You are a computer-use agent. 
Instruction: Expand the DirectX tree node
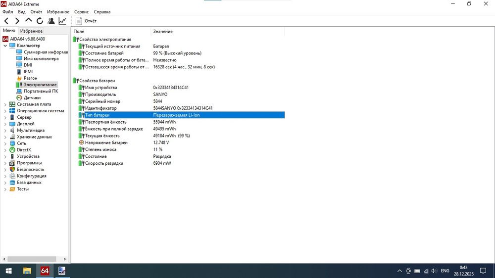5,150
